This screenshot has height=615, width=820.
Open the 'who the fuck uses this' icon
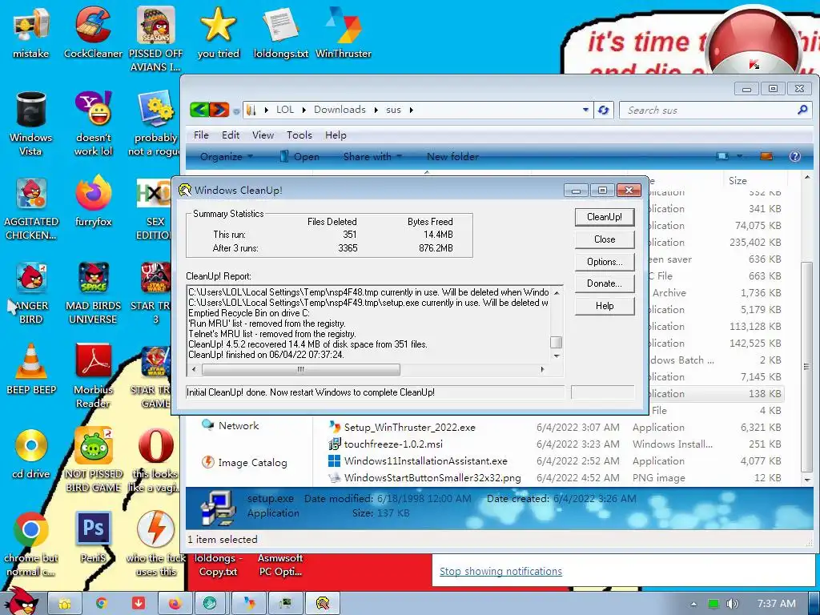click(155, 544)
